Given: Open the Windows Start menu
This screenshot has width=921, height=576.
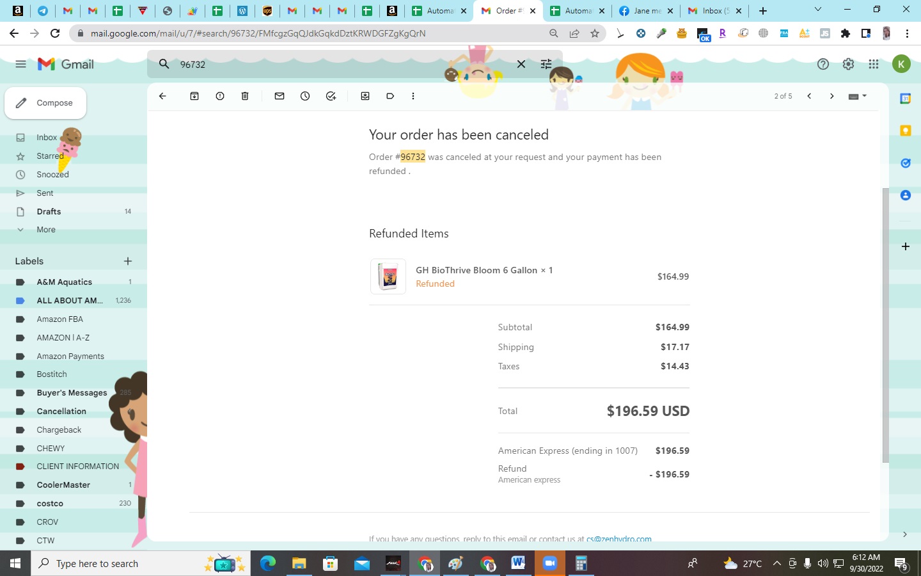Looking at the screenshot, I should [x=15, y=563].
